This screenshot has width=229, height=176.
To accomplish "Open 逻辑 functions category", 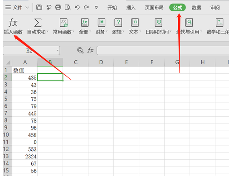I will pos(118,26).
